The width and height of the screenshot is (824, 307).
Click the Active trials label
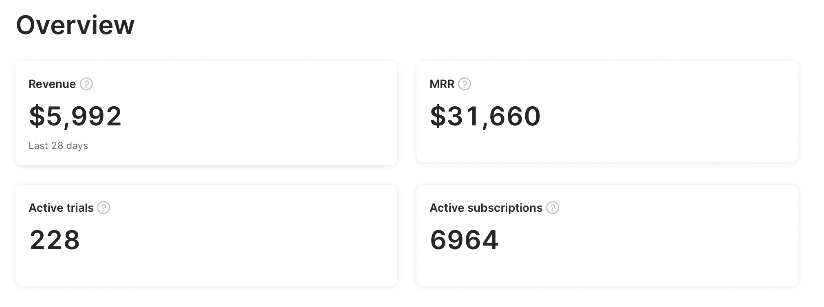click(61, 208)
